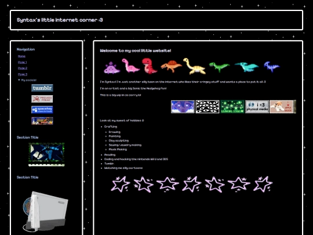Open Page 3 from the navigation
The height and width of the screenshot is (235, 313).
tap(23, 74)
